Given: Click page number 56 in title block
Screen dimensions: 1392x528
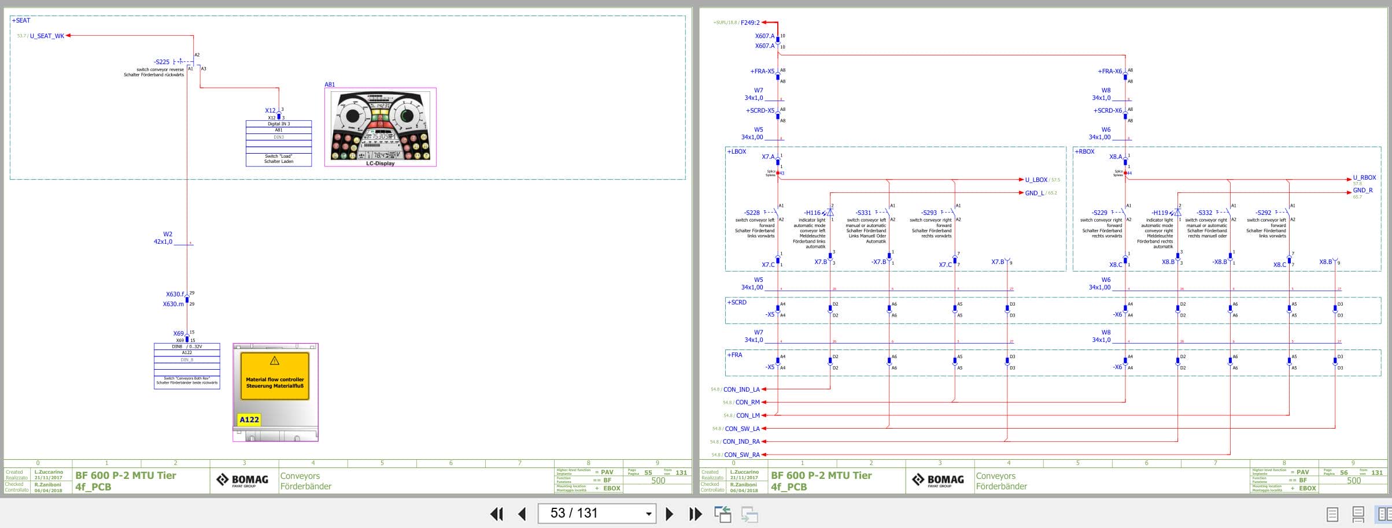Looking at the screenshot, I should click(1344, 473).
